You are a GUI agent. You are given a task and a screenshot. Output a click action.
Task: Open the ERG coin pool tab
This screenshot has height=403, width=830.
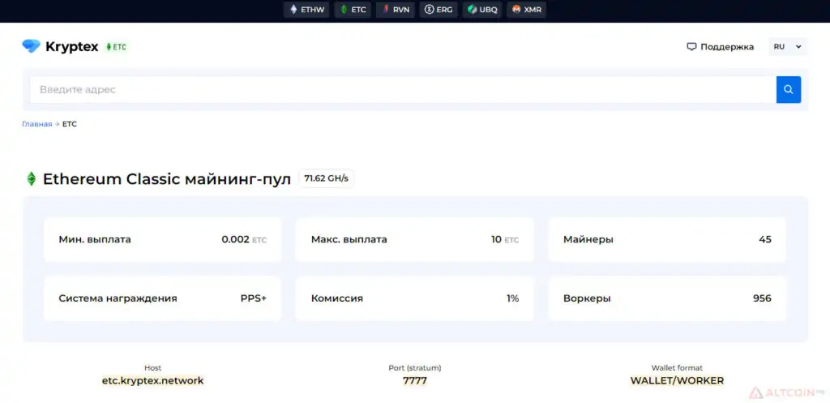(x=439, y=10)
